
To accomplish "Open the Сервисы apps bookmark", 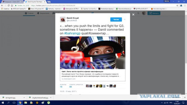I will tap(5, 9).
